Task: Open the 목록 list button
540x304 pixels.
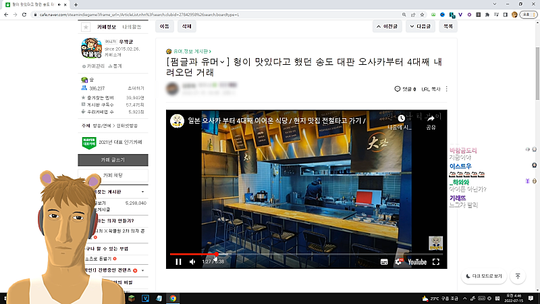Action: [x=448, y=26]
